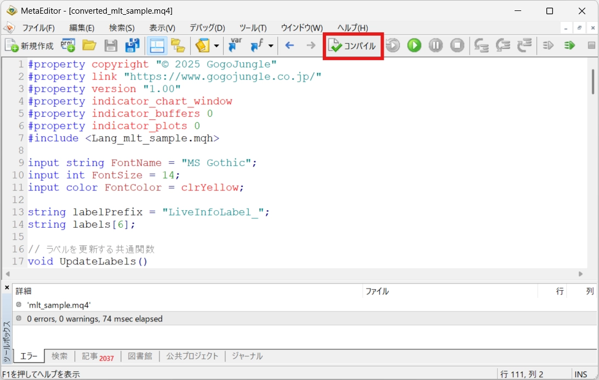Save the file with the floppy icon
Image resolution: width=599 pixels, height=380 pixels.
tap(111, 45)
